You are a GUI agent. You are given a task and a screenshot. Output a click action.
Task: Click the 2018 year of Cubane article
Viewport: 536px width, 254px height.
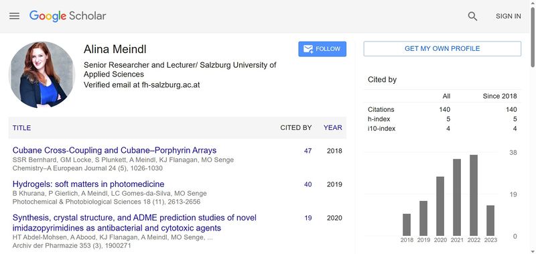(x=334, y=151)
